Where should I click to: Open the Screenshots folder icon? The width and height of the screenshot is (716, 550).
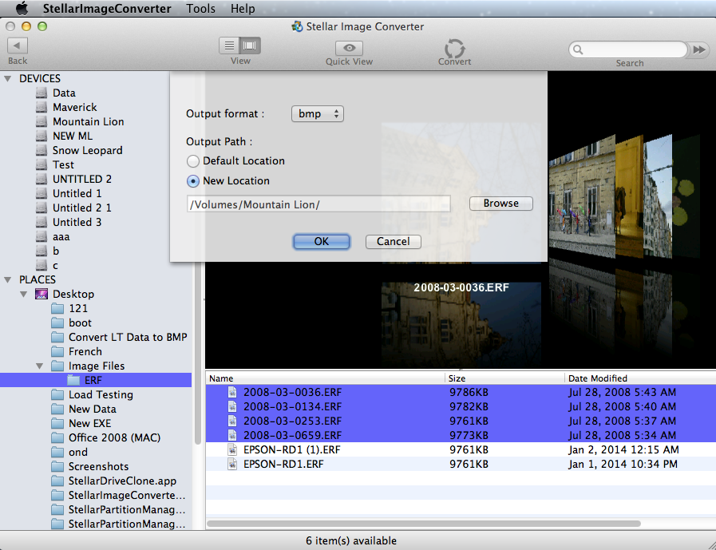click(x=57, y=466)
